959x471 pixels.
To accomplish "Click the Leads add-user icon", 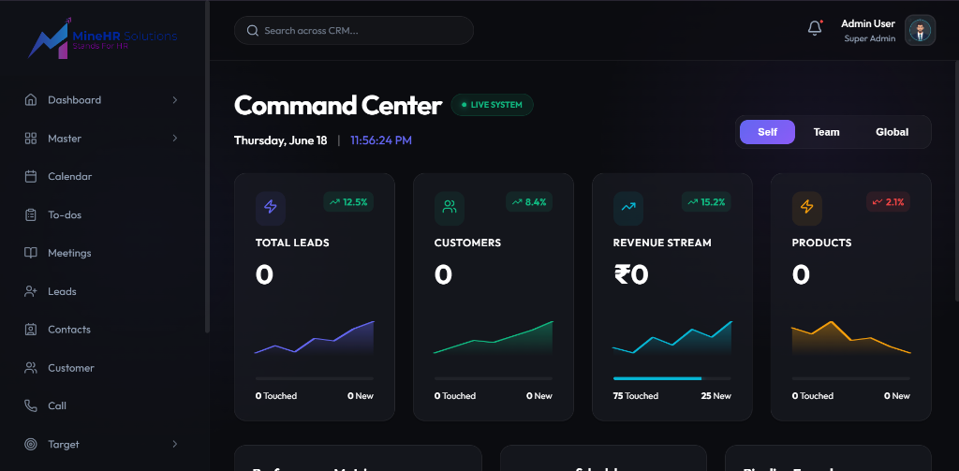I will tap(31, 291).
